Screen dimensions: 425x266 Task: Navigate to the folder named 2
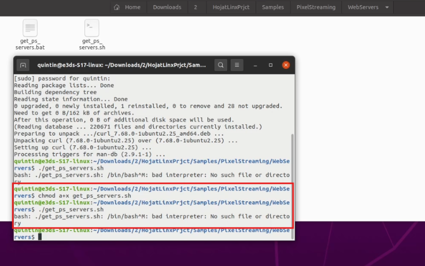point(195,7)
